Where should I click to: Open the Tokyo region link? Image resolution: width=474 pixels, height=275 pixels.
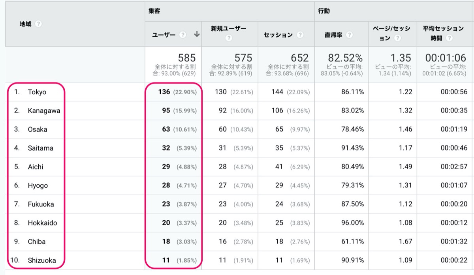pyautogui.click(x=37, y=92)
